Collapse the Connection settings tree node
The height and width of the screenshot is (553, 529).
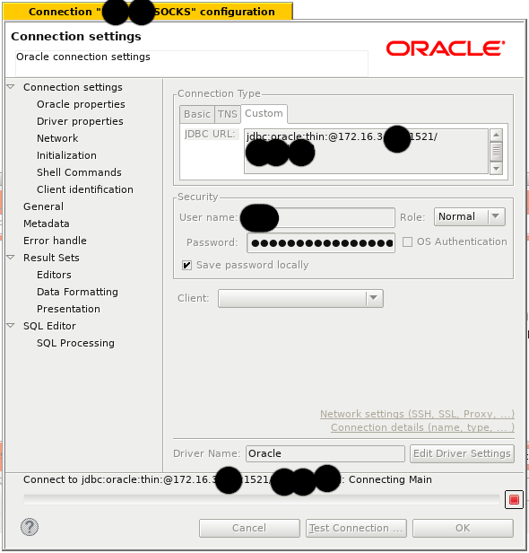point(11,87)
